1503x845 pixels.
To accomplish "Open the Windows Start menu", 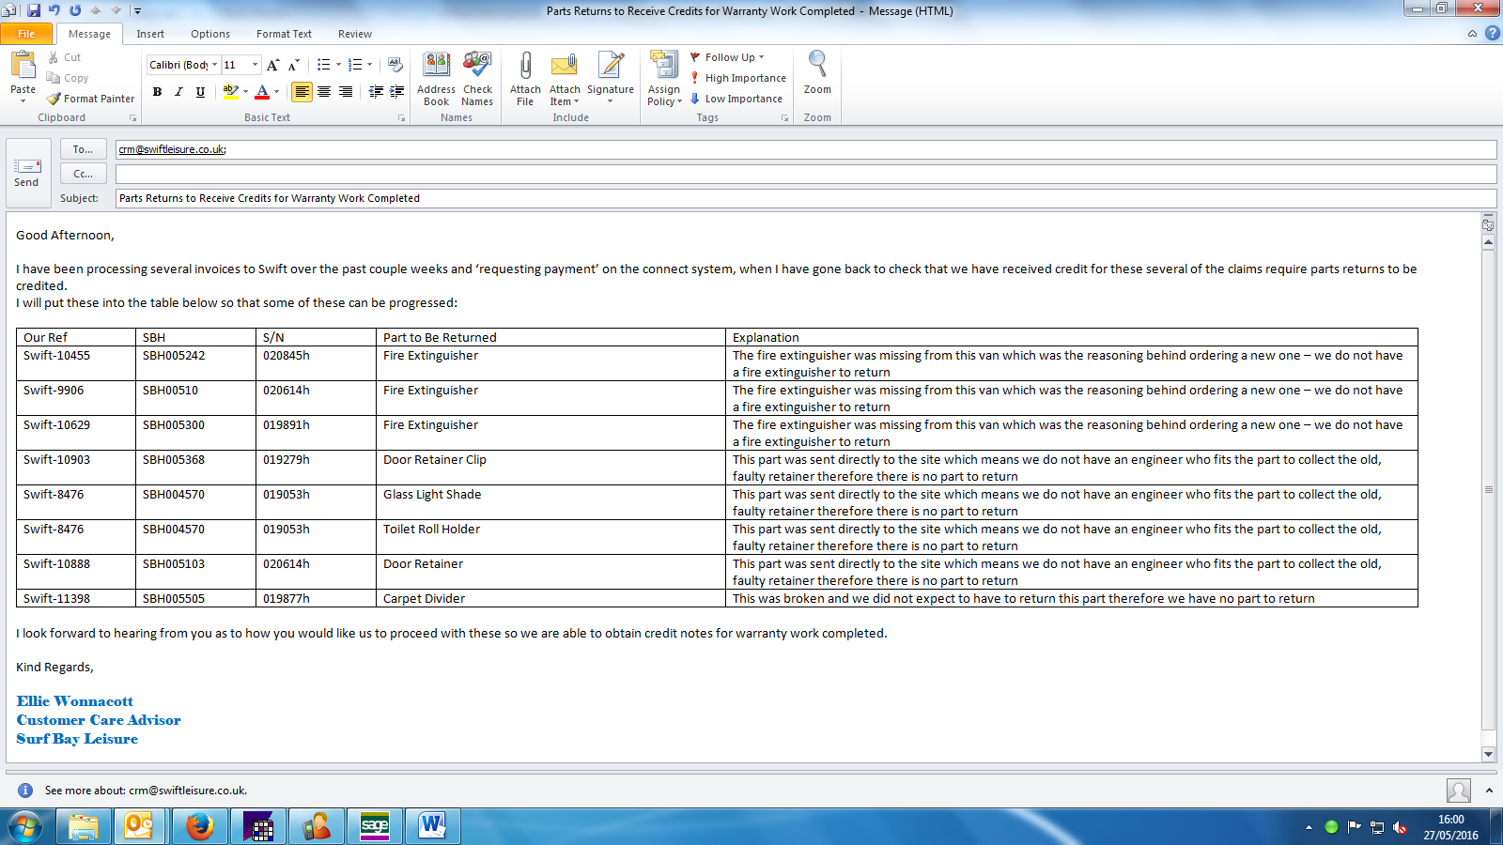I will [25, 826].
